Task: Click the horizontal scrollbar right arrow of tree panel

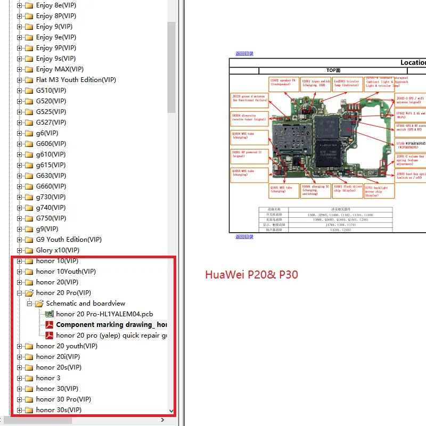Action: (x=162, y=420)
